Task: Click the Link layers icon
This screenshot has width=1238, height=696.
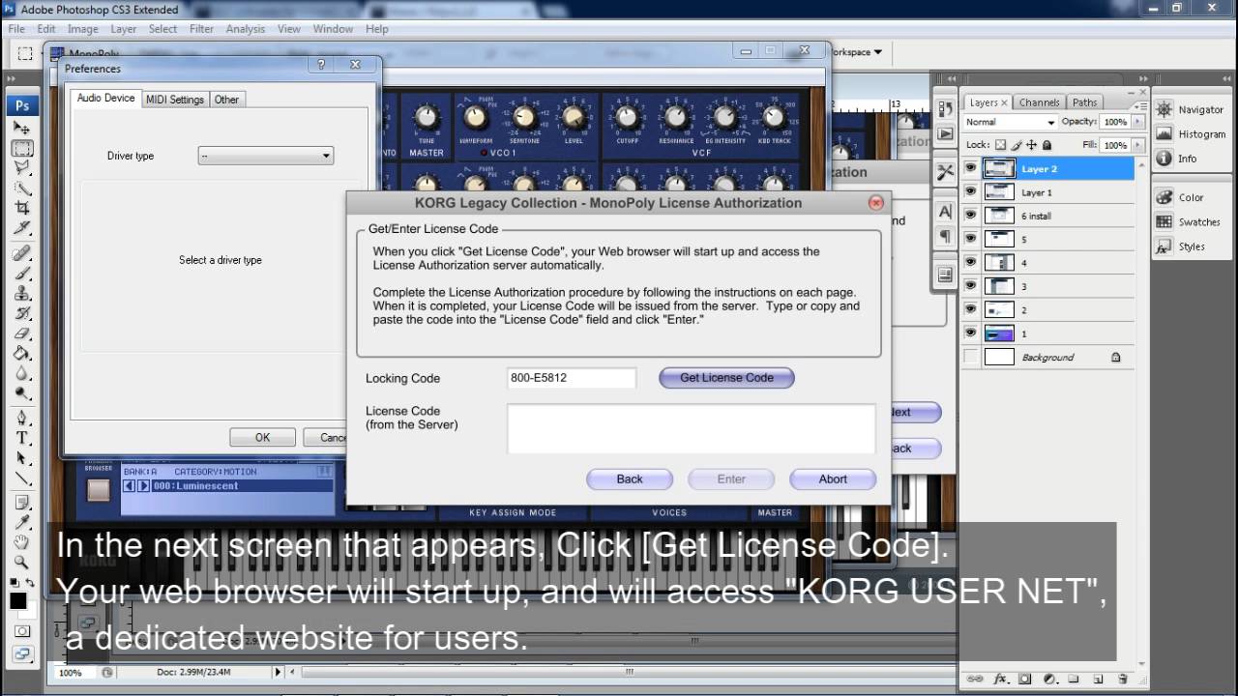Action: click(x=975, y=679)
